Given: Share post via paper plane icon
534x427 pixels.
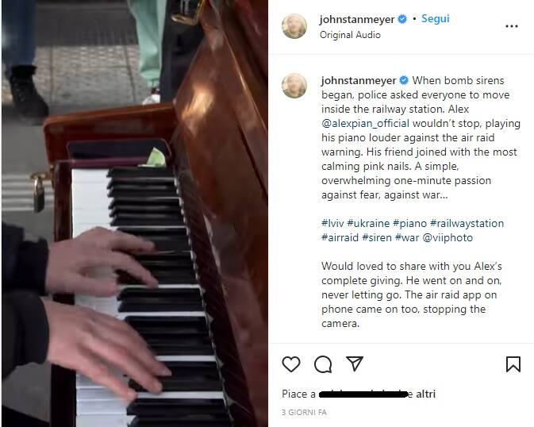Looking at the screenshot, I should (355, 364).
